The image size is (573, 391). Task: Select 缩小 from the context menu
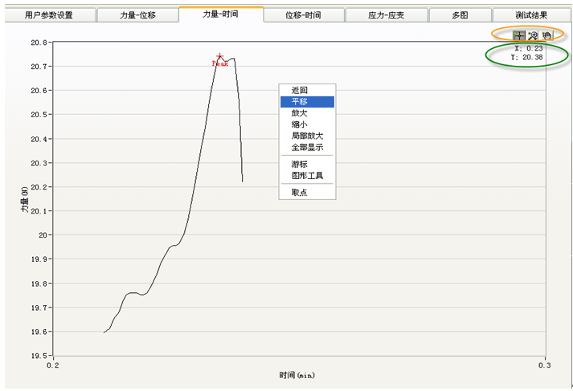pyautogui.click(x=299, y=124)
